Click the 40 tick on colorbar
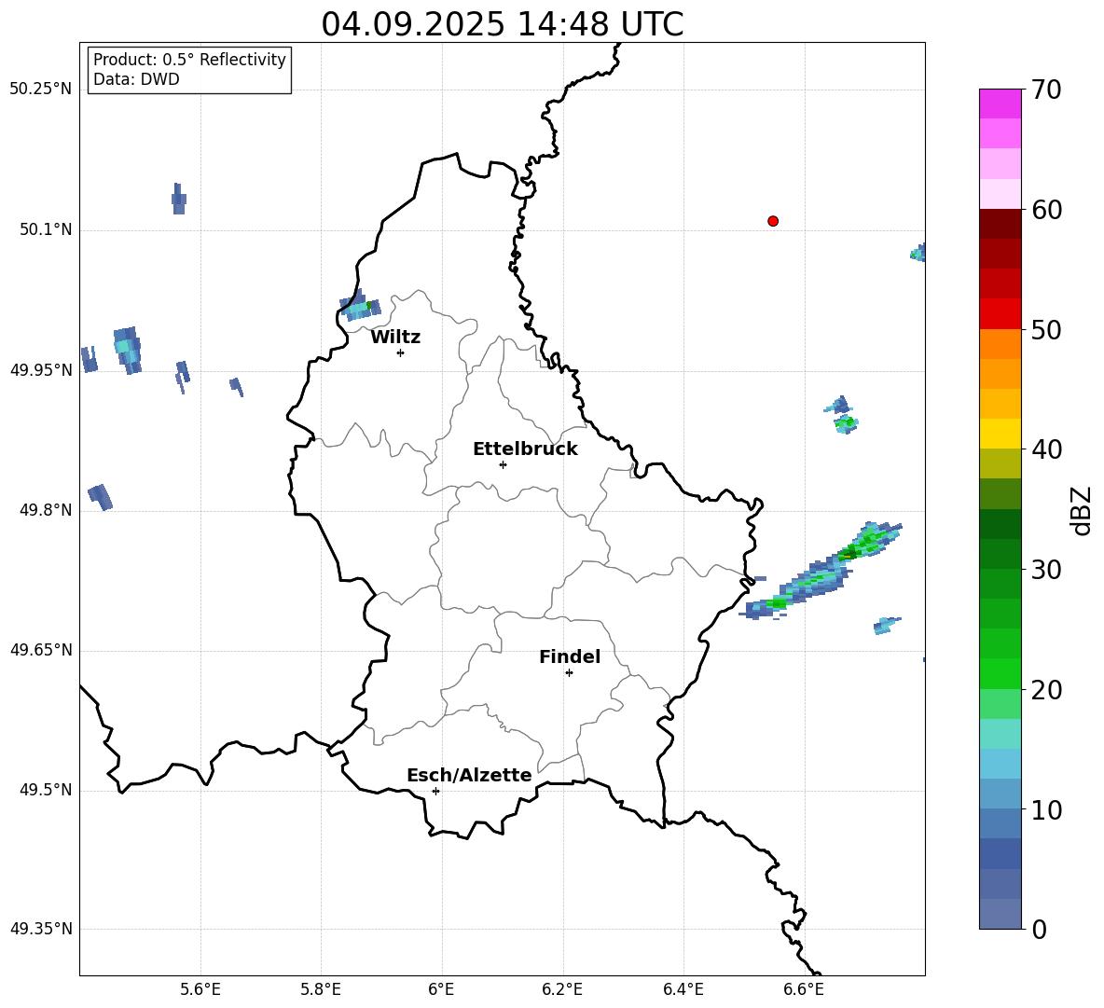The image size is (1104, 1008). click(1046, 449)
